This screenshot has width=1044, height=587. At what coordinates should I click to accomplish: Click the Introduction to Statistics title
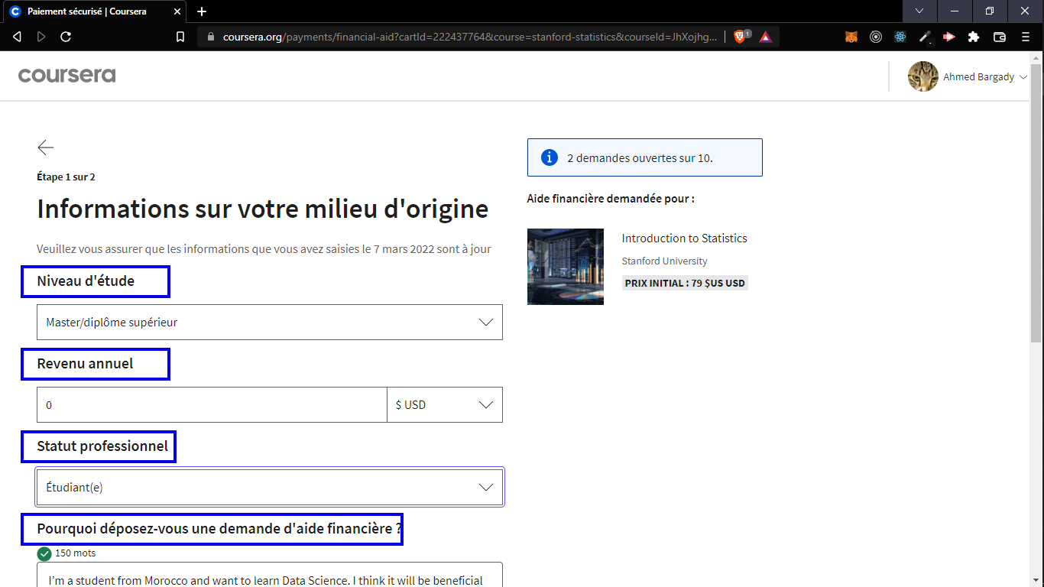click(x=685, y=238)
